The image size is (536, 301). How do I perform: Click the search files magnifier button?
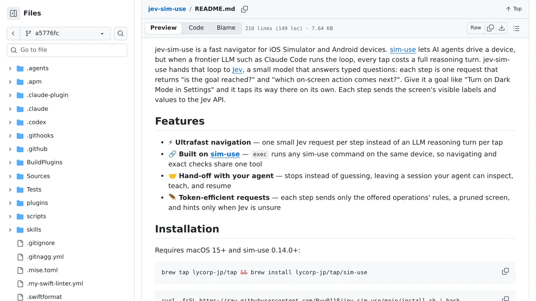click(121, 33)
